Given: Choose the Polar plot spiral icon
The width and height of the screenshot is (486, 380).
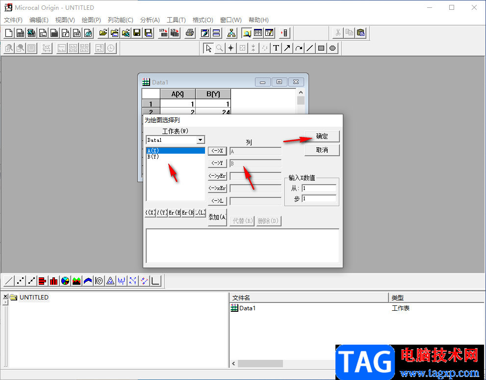Looking at the screenshot, I should (x=99, y=281).
